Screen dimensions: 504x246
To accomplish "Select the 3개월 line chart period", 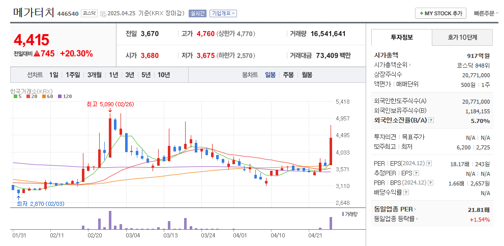I will click(x=95, y=75).
